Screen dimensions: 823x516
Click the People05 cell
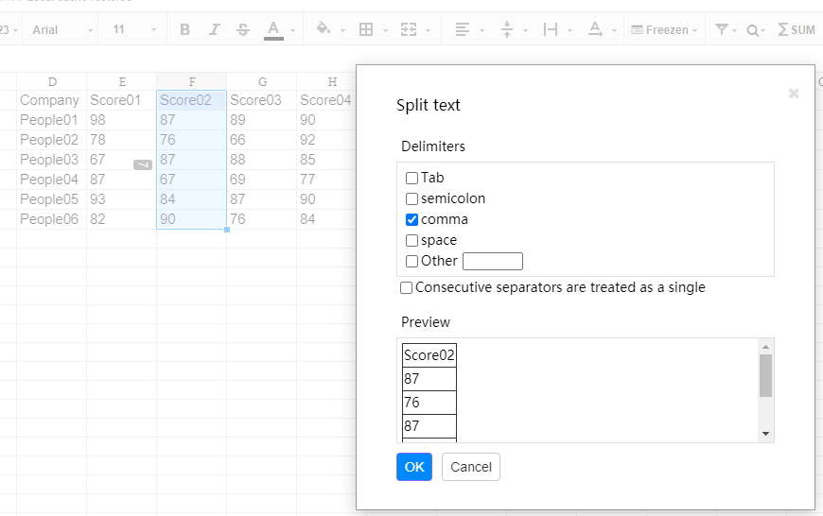(x=51, y=199)
